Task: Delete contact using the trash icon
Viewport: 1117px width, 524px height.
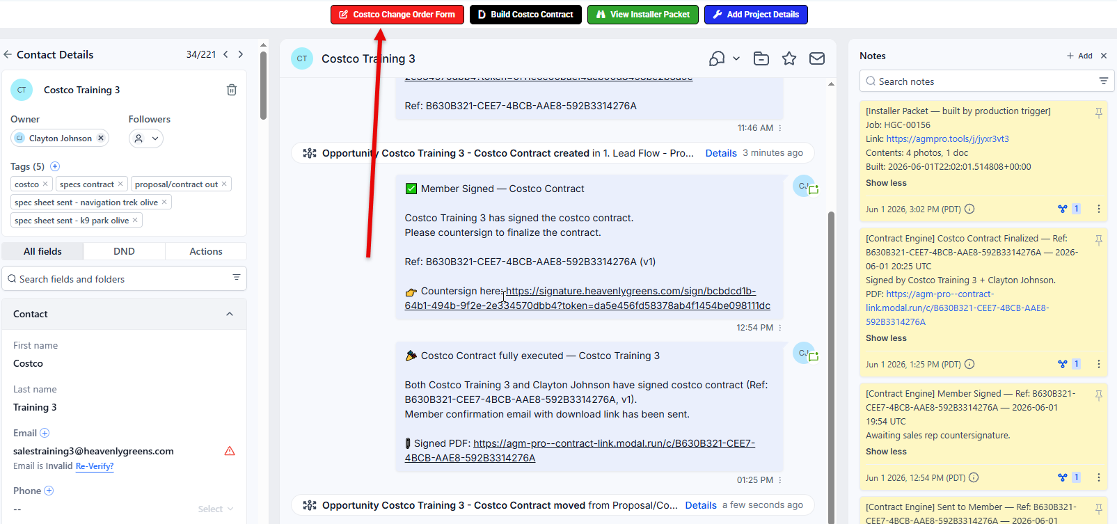Action: [x=232, y=90]
